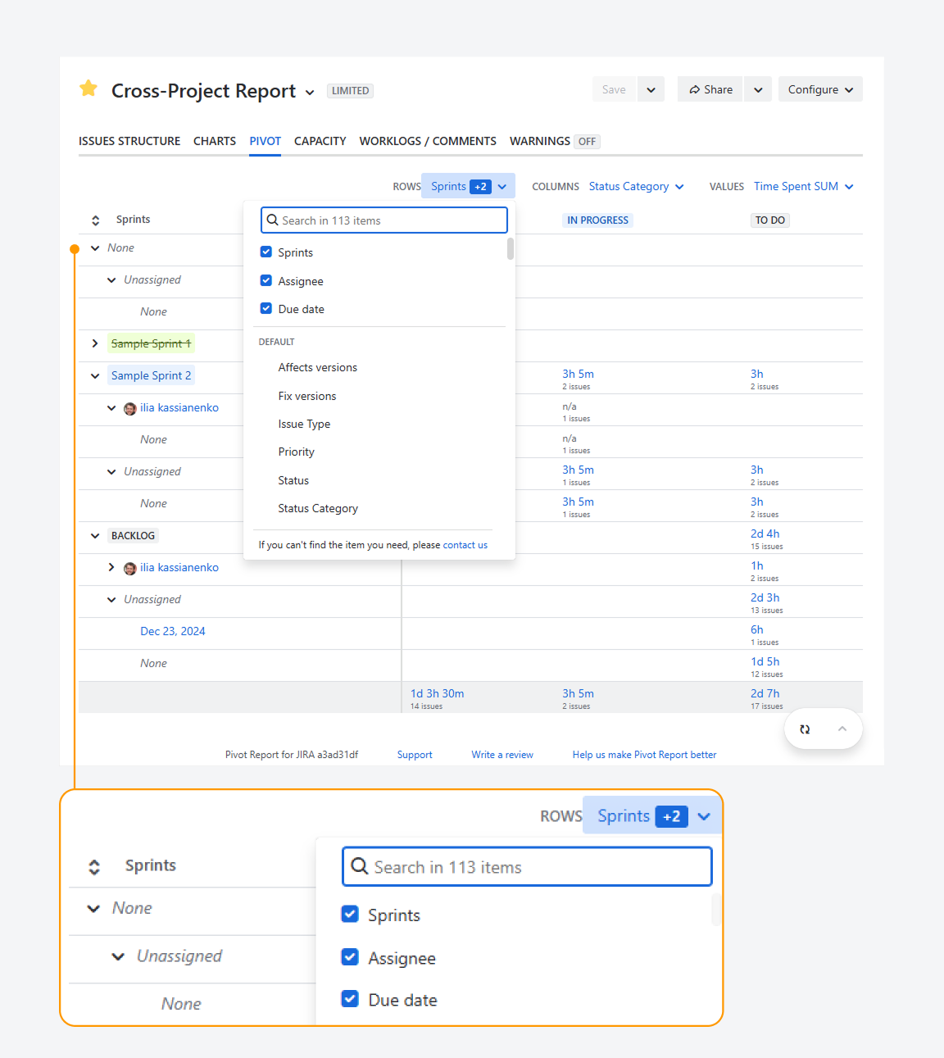The height and width of the screenshot is (1058, 944).
Task: Collapse the top None sprint row
Action: pos(95,248)
